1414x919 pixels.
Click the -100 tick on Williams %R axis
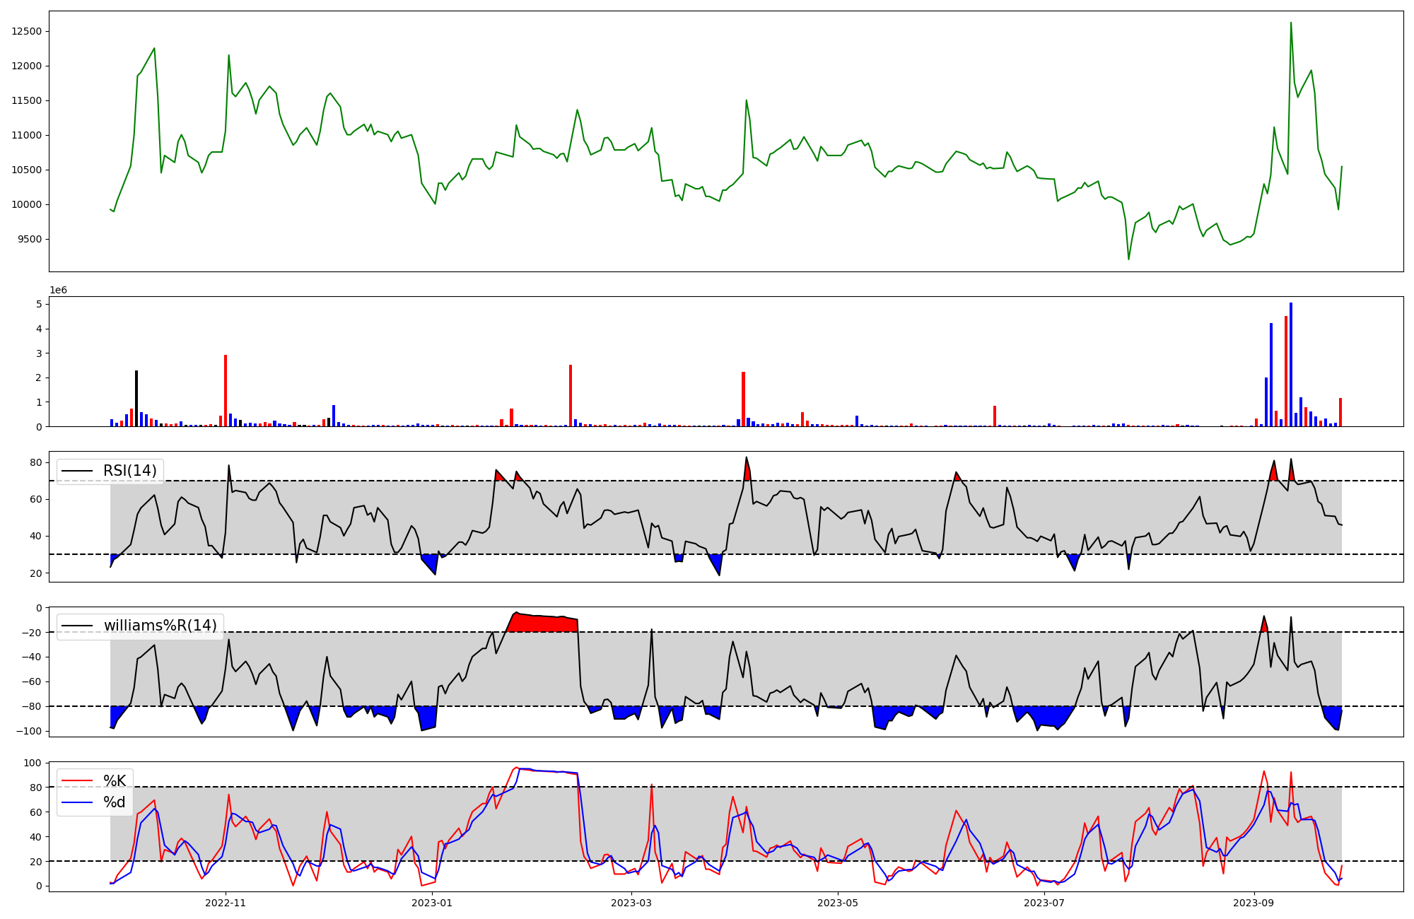pos(30,731)
